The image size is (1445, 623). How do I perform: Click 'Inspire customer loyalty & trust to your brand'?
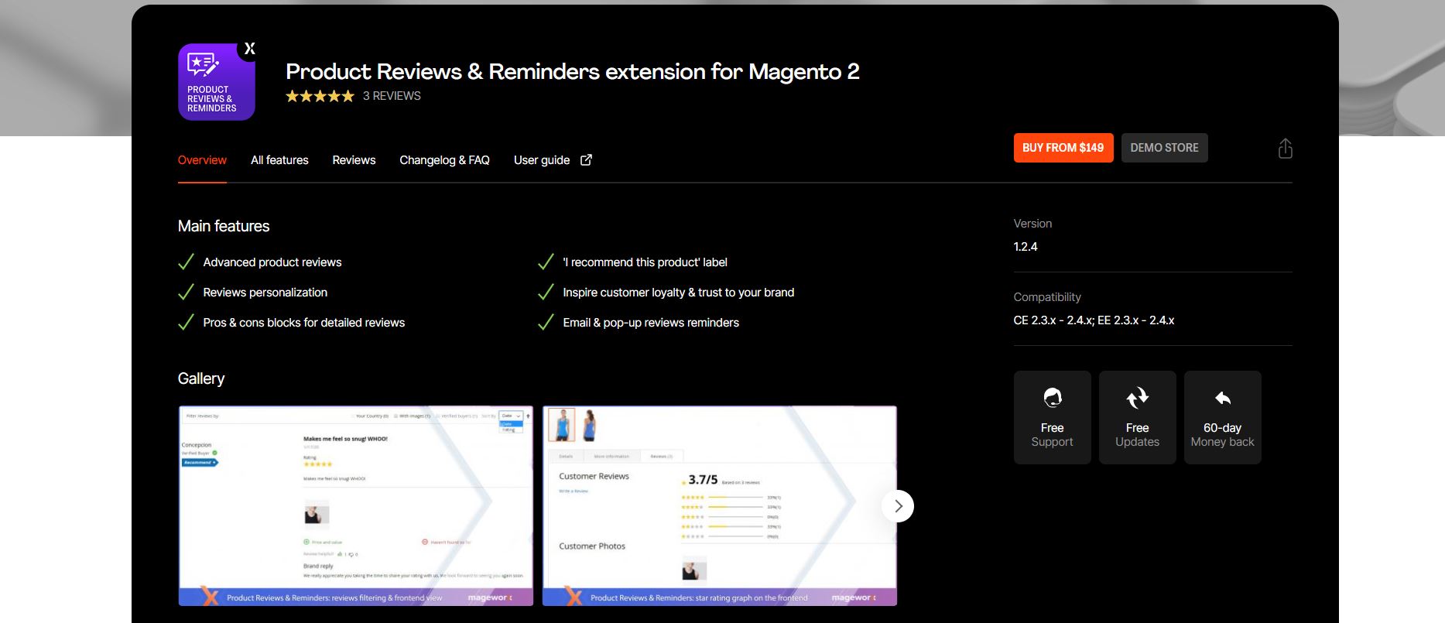pyautogui.click(x=679, y=293)
